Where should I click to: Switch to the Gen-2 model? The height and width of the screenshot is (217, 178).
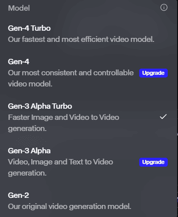[89, 201]
